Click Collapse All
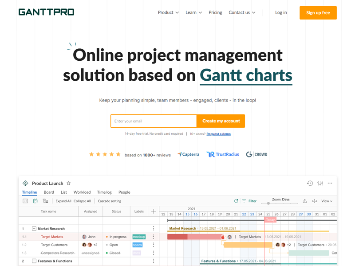The image size is (355, 266). (x=82, y=201)
